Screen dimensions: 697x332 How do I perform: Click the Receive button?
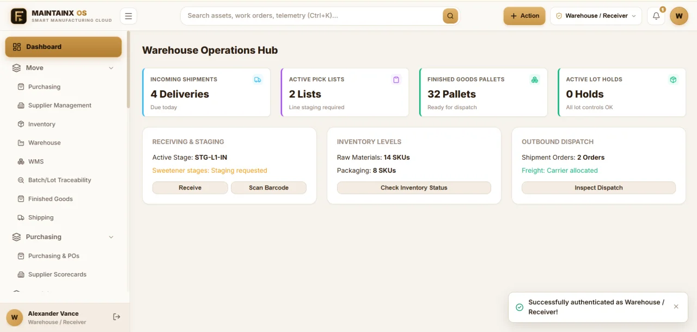coord(190,187)
